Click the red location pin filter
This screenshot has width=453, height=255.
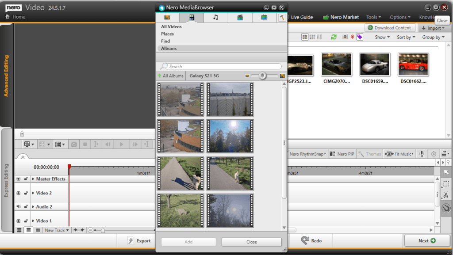click(352, 37)
